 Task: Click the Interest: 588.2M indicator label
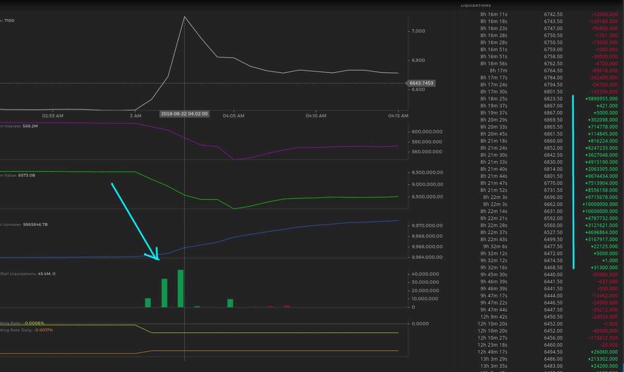point(20,126)
